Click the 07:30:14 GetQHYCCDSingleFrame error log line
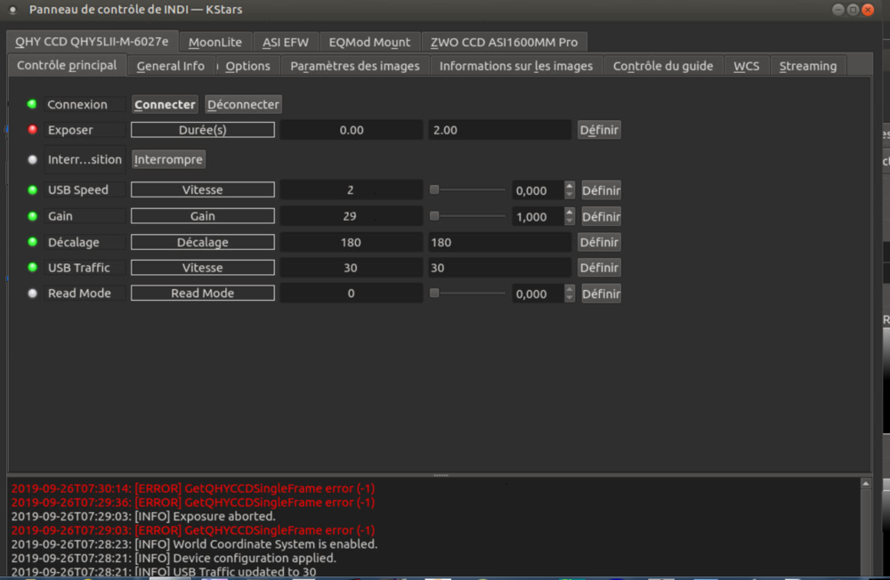The width and height of the screenshot is (890, 580). [193, 488]
